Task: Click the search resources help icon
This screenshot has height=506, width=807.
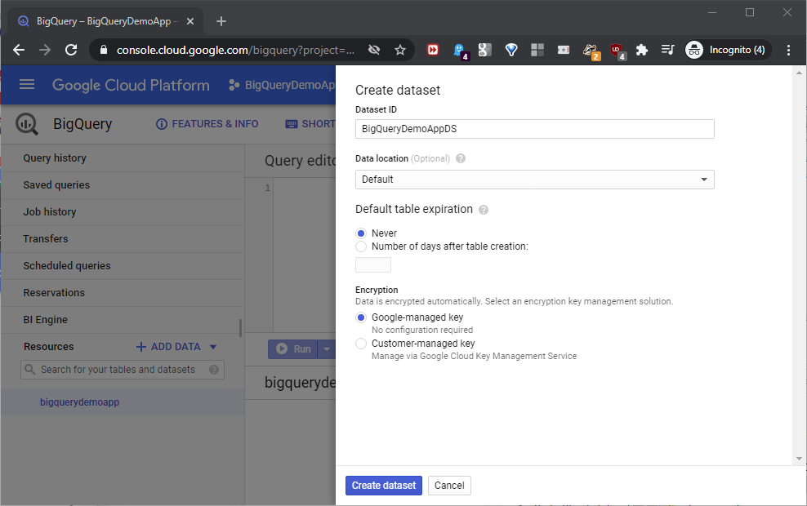Action: click(214, 370)
